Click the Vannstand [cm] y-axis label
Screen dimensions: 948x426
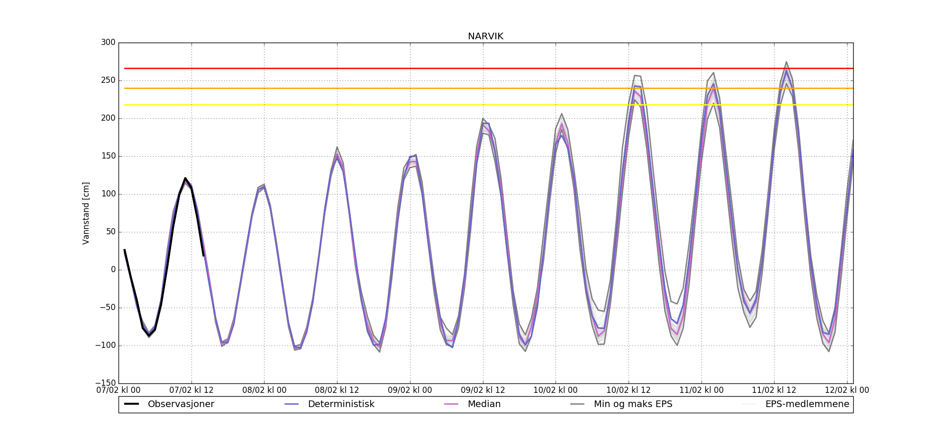pyautogui.click(x=86, y=213)
